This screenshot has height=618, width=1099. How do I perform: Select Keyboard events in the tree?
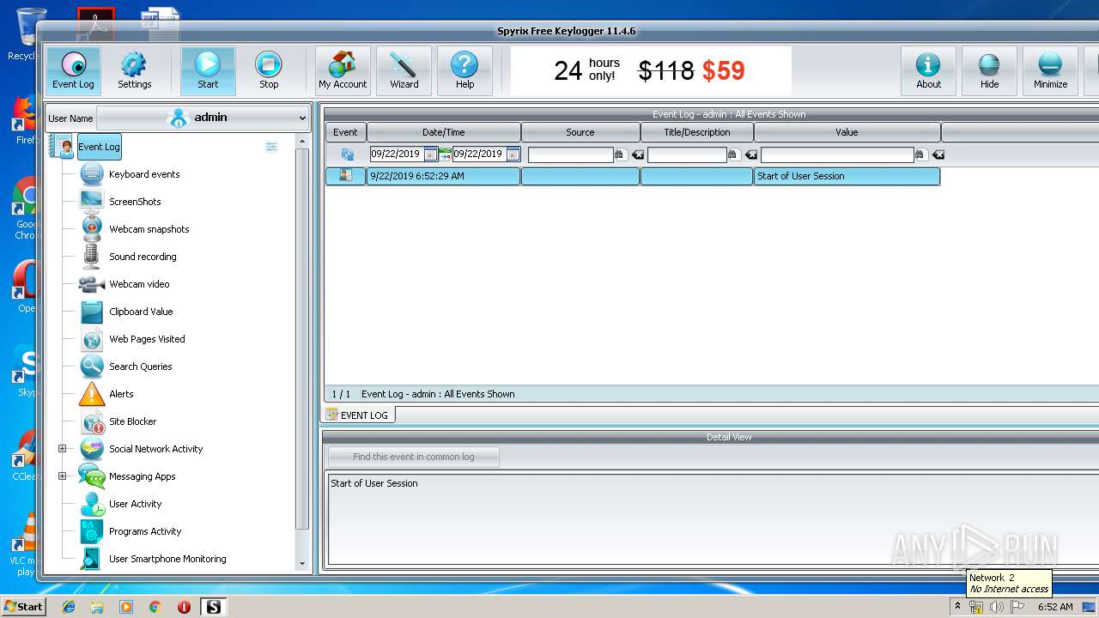coord(144,174)
